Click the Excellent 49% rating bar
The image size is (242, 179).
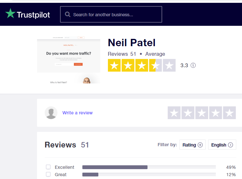pyautogui.click(x=149, y=167)
